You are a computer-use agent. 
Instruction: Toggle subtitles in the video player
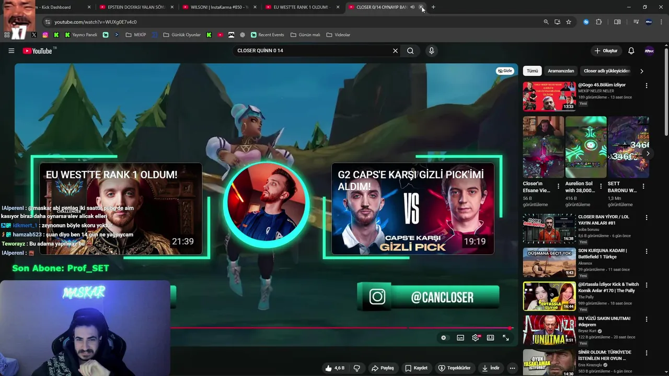(x=460, y=338)
